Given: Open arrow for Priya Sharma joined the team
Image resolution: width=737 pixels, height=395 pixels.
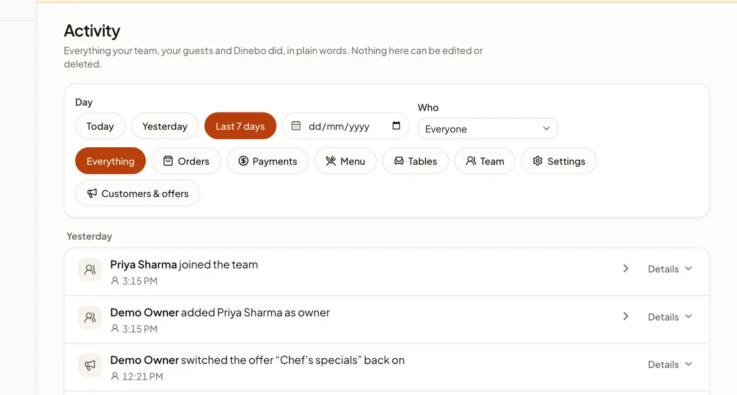Looking at the screenshot, I should pos(626,268).
